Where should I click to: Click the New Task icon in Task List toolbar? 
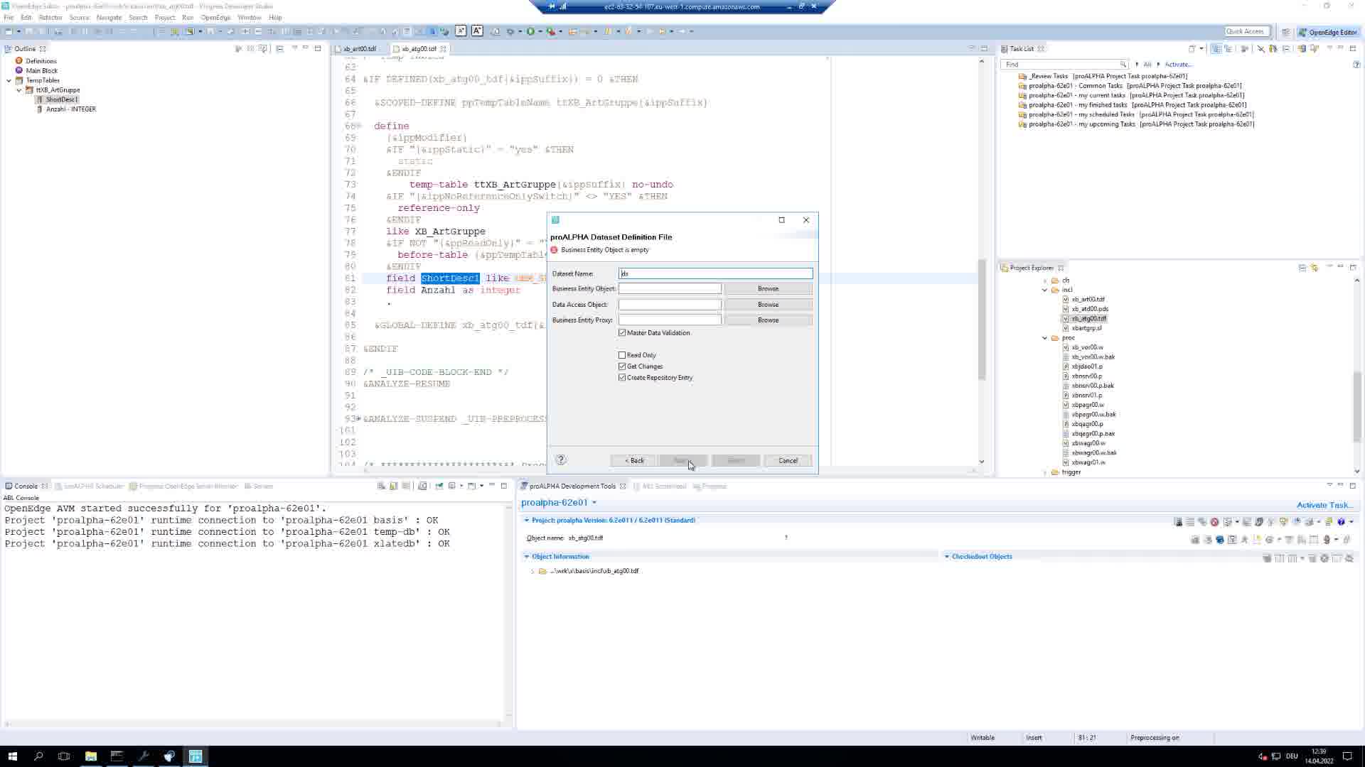[x=1192, y=49]
